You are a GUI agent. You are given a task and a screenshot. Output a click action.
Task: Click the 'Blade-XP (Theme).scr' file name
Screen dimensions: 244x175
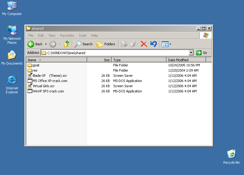(x=50, y=76)
